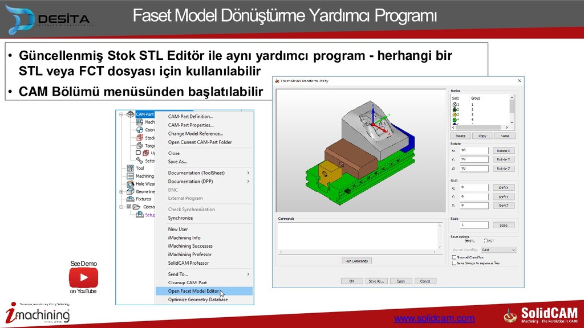The height and width of the screenshot is (328, 584).
Task: Click the Geometries icon in tree
Action: click(x=131, y=191)
